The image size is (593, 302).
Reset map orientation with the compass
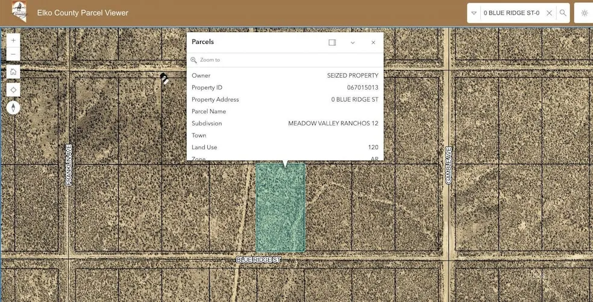pyautogui.click(x=13, y=108)
